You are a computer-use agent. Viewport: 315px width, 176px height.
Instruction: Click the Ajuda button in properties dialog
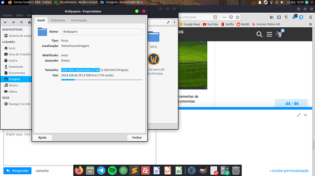[x=42, y=137]
